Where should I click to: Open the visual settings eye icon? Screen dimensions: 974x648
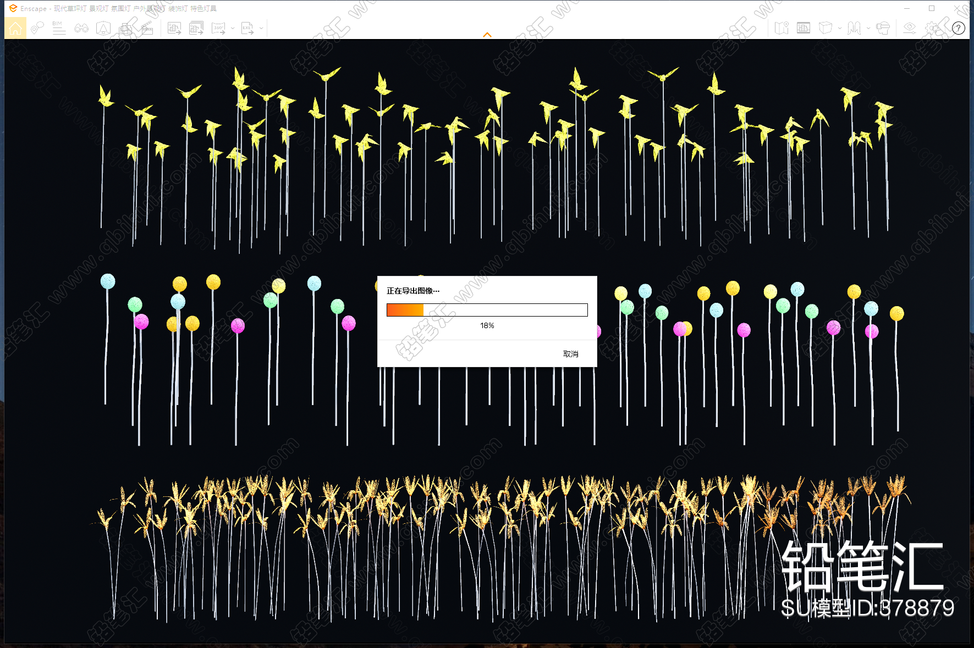910,28
